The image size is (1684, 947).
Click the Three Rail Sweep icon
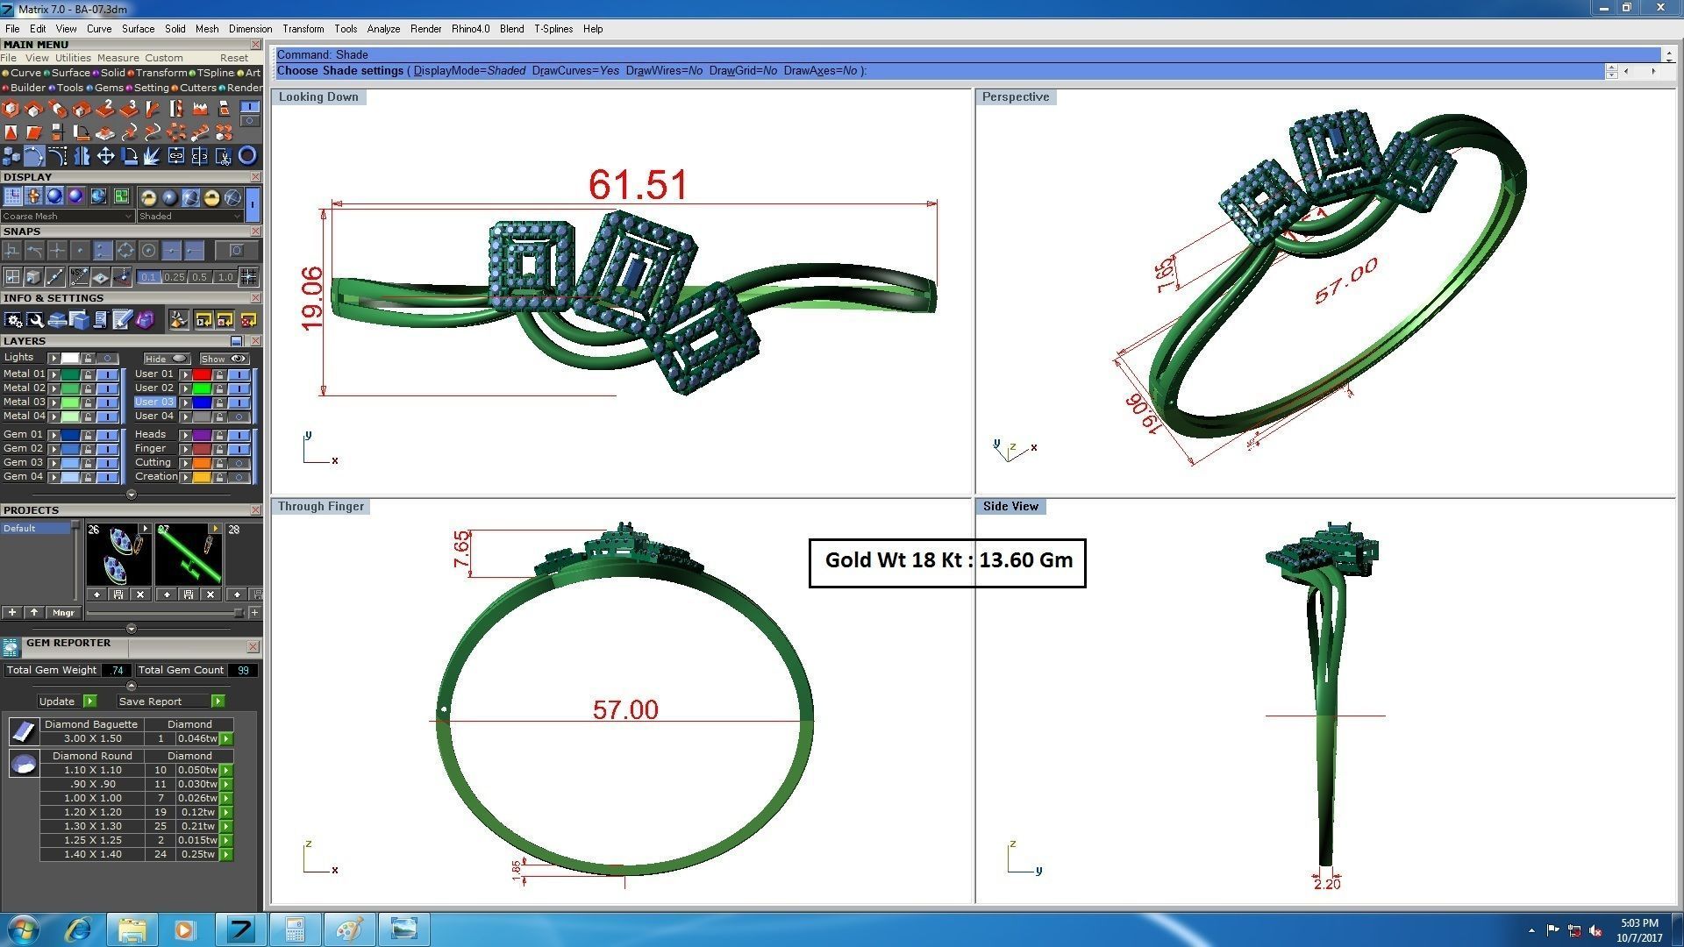[x=129, y=108]
